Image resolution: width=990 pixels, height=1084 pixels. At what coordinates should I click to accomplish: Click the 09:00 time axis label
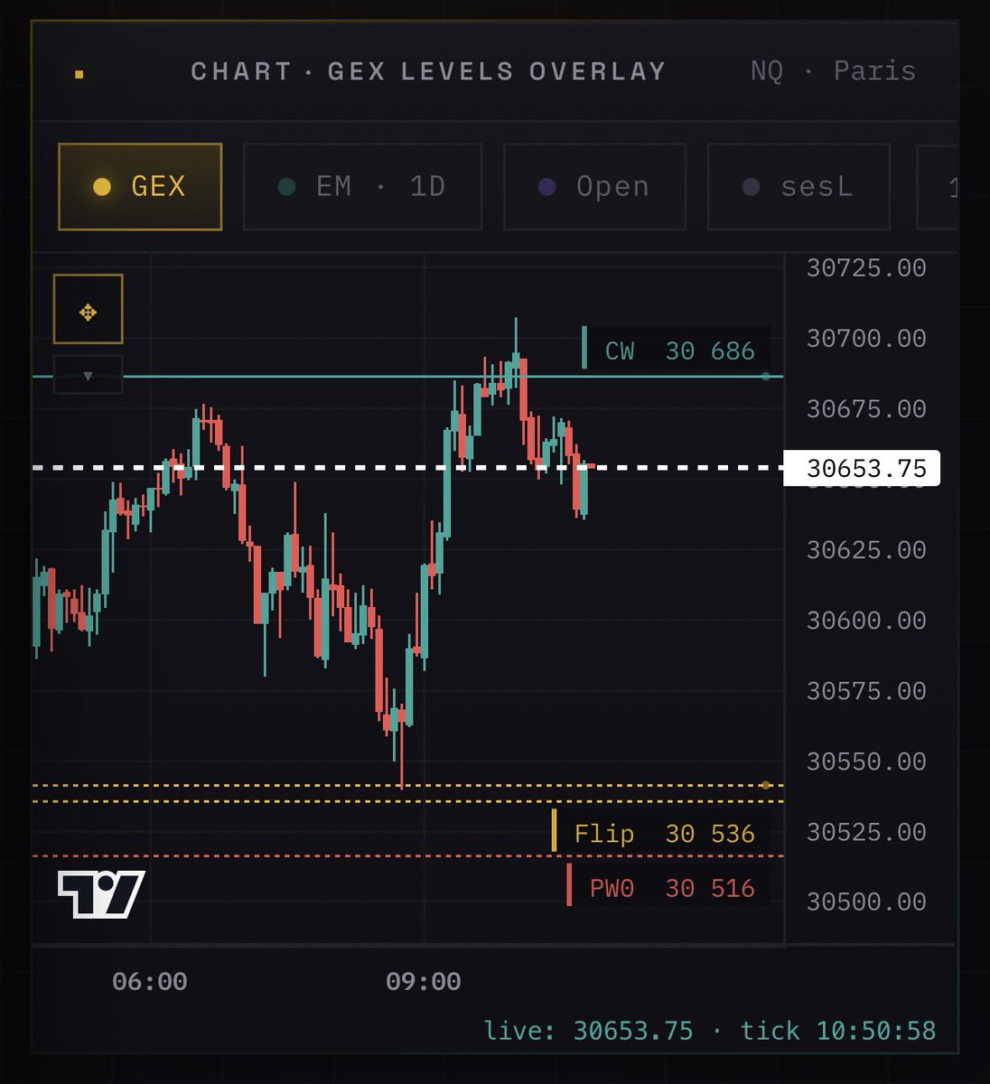[x=424, y=981]
